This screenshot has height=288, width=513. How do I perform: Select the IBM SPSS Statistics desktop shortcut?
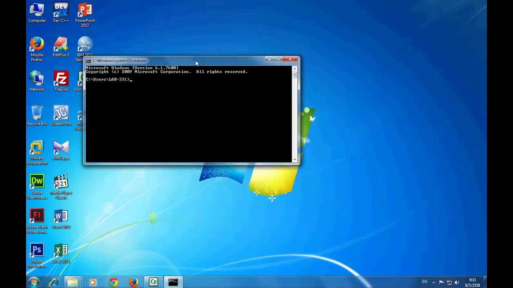coord(85,50)
